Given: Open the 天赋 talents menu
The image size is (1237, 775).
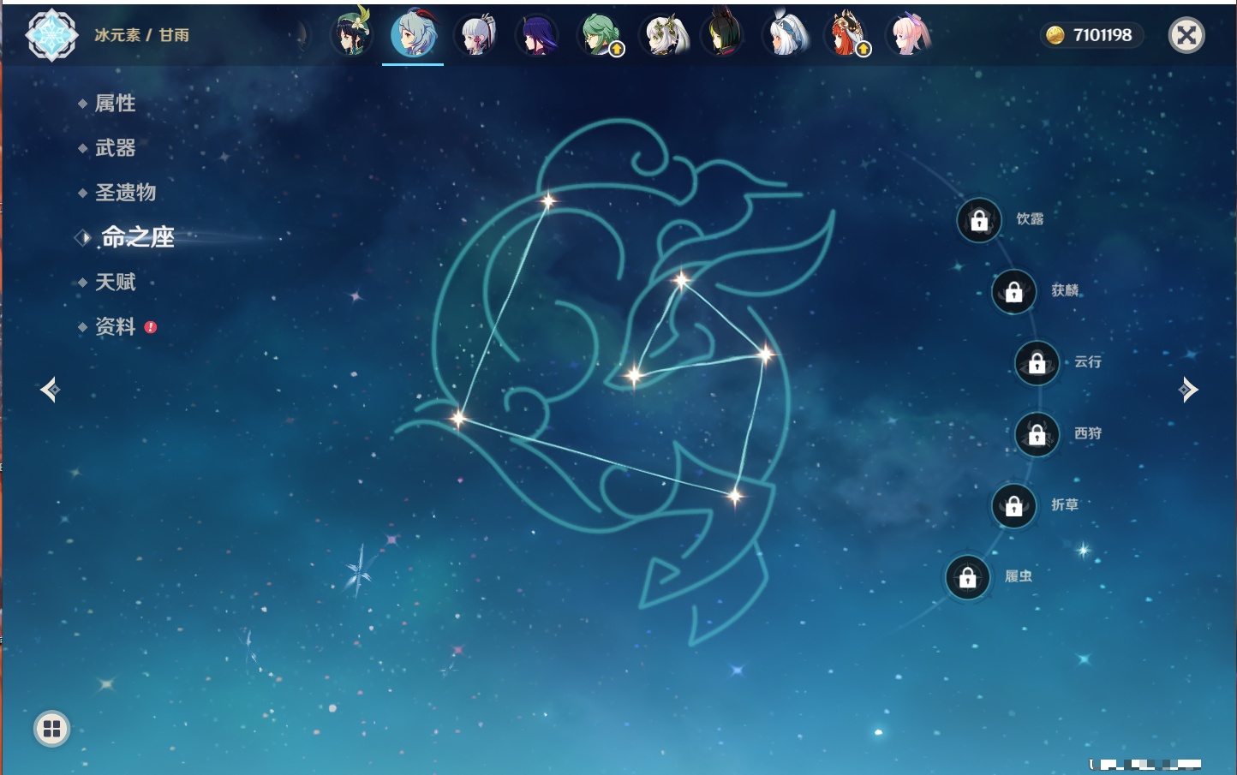Looking at the screenshot, I should point(115,282).
